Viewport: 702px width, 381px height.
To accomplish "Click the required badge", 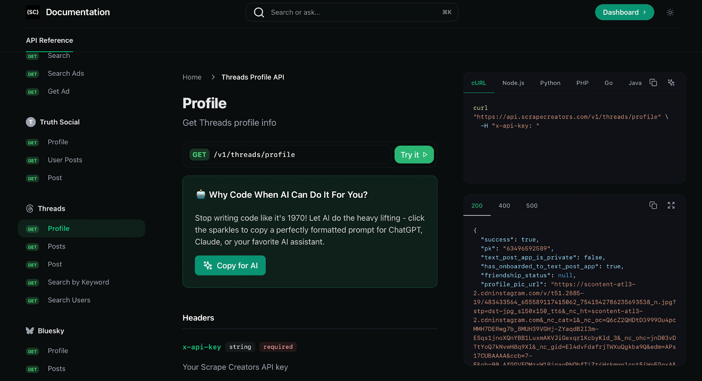I will click(x=278, y=347).
